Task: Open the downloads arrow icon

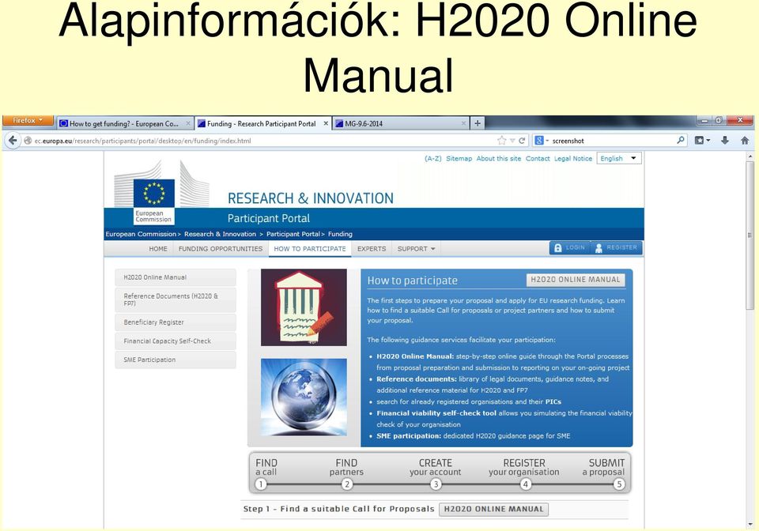Action: click(x=725, y=140)
